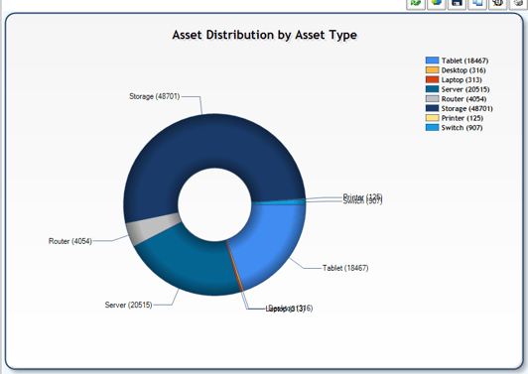Click the Storage (48701) callout label beside chart
Screen dimensions: 528x374
click(x=154, y=96)
